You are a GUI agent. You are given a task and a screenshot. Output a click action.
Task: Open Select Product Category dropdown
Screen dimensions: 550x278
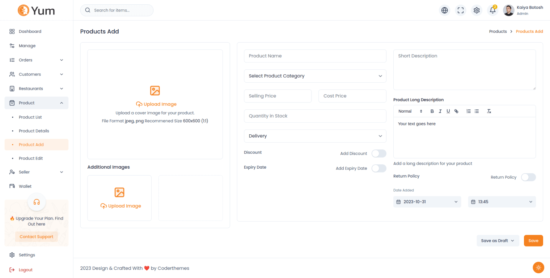click(x=315, y=76)
